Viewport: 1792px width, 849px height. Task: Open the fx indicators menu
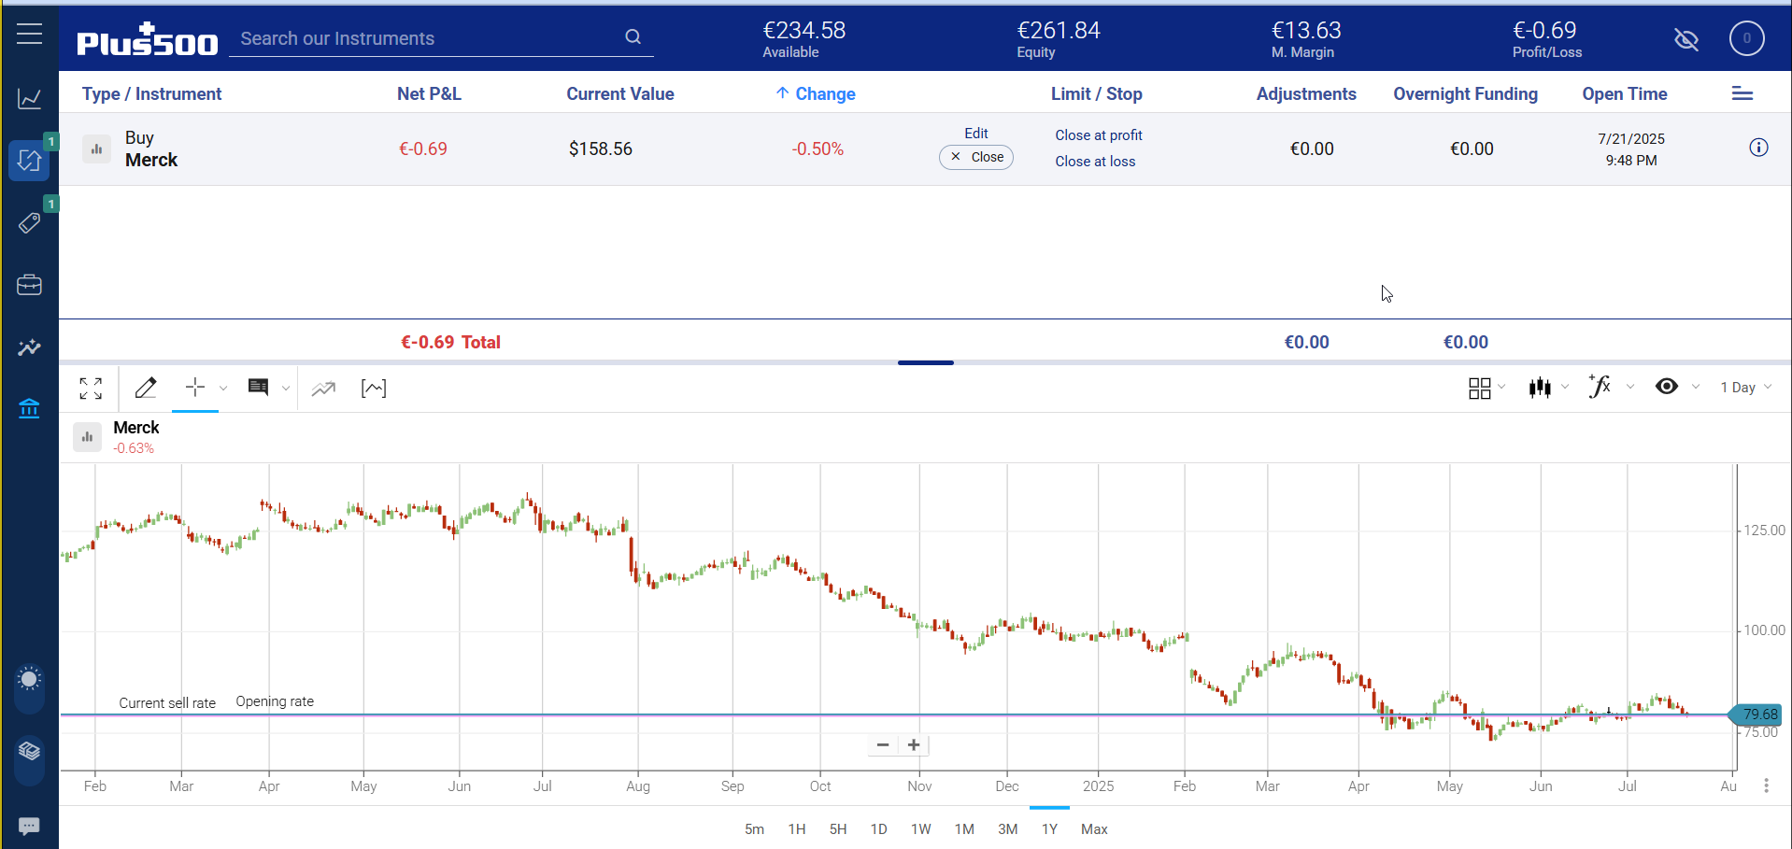[1600, 386]
